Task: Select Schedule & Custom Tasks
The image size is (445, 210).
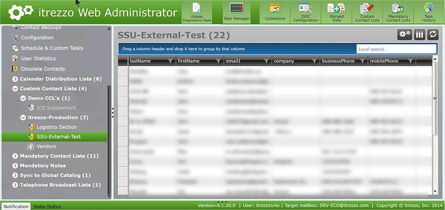Action: (52, 48)
